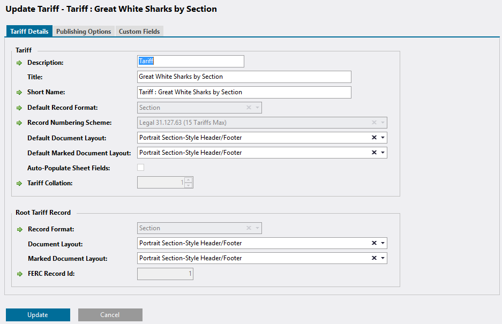The height and width of the screenshot is (324, 502).
Task: Click green arrow icon beside Short Name
Action: pyautogui.click(x=20, y=93)
